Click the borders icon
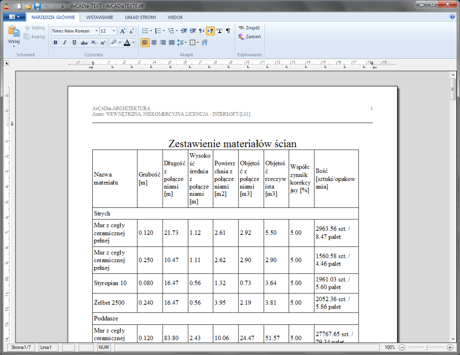The width and height of the screenshot is (460, 355). click(192, 43)
